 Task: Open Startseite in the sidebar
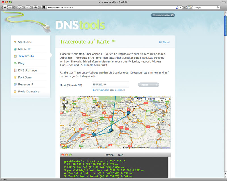click(x=25, y=42)
